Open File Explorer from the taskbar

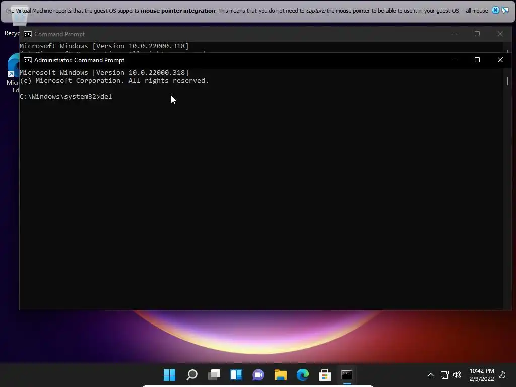pos(280,374)
